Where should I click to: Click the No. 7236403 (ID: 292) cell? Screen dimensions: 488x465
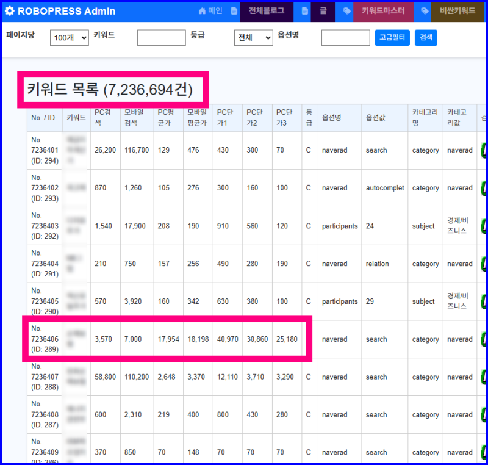(45, 226)
